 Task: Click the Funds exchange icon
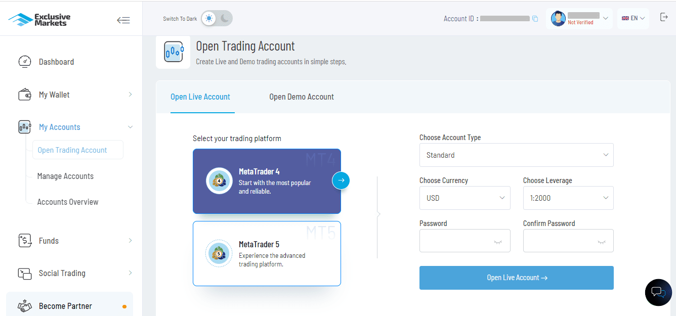coord(25,241)
